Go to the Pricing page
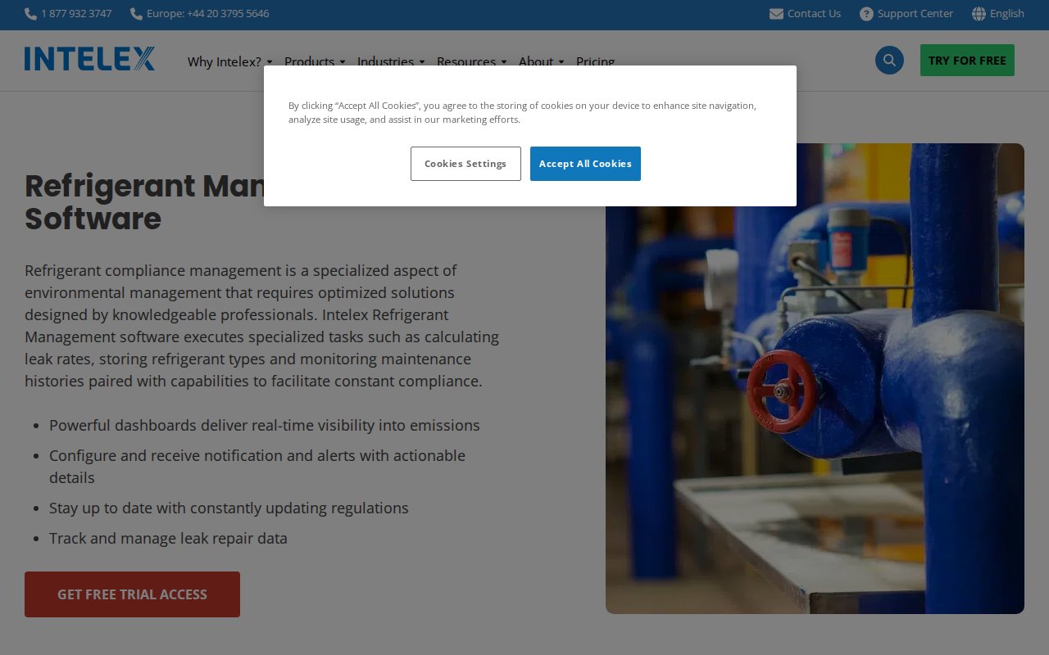 [x=595, y=61]
